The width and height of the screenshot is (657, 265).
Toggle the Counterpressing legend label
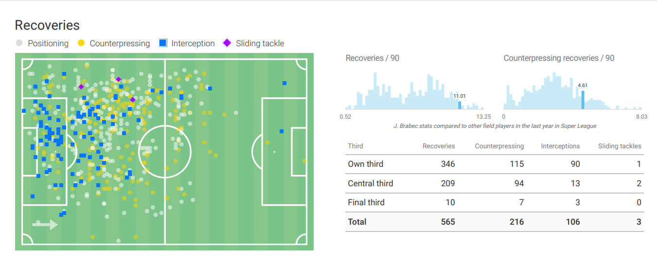pyautogui.click(x=120, y=43)
